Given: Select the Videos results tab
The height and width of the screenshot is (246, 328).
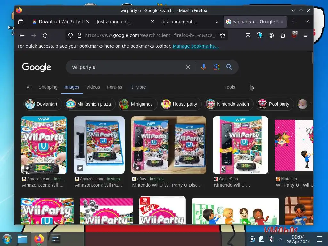Looking at the screenshot, I should (x=93, y=87).
